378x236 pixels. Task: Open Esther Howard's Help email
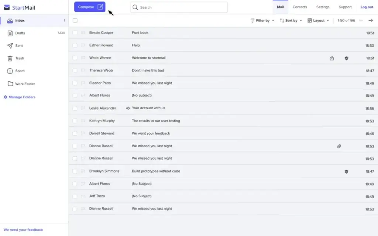click(x=223, y=45)
